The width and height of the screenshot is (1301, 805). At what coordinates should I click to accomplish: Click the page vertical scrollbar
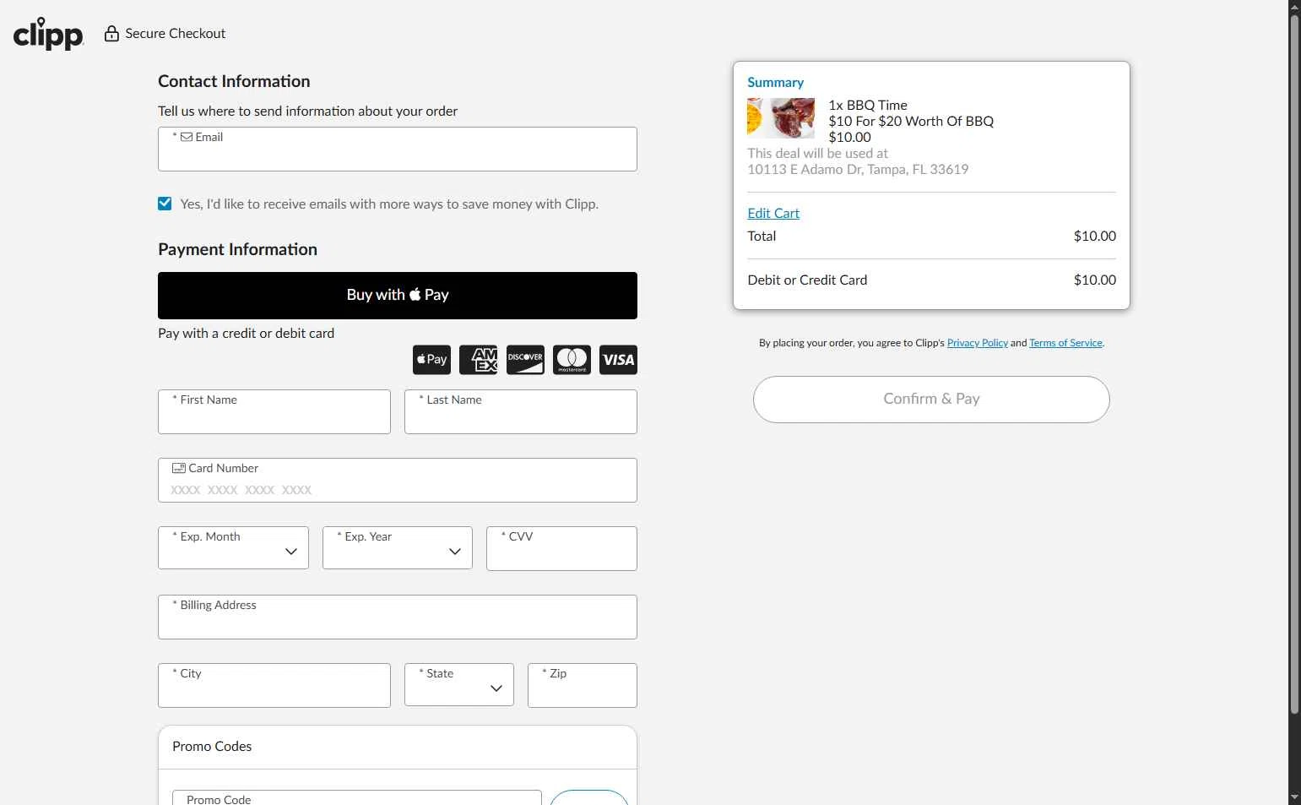[1294, 363]
